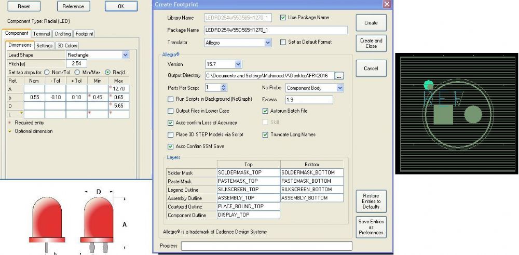Screen dimensions: 519x255
Task: Click the Package Name input field
Action: (276, 30)
